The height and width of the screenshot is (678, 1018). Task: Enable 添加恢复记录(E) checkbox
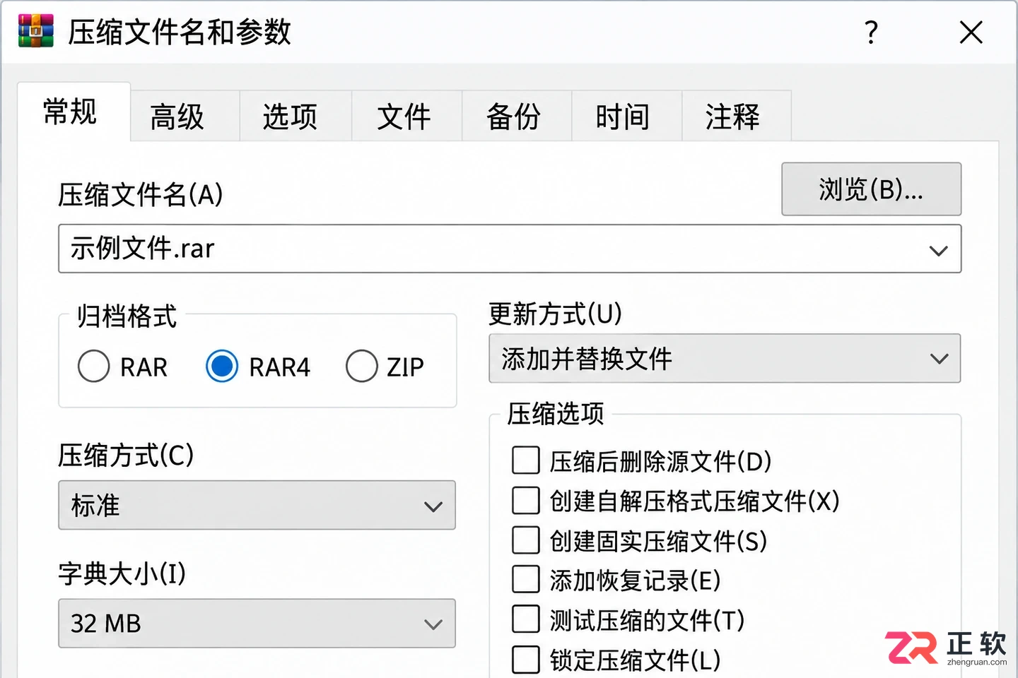click(x=526, y=580)
